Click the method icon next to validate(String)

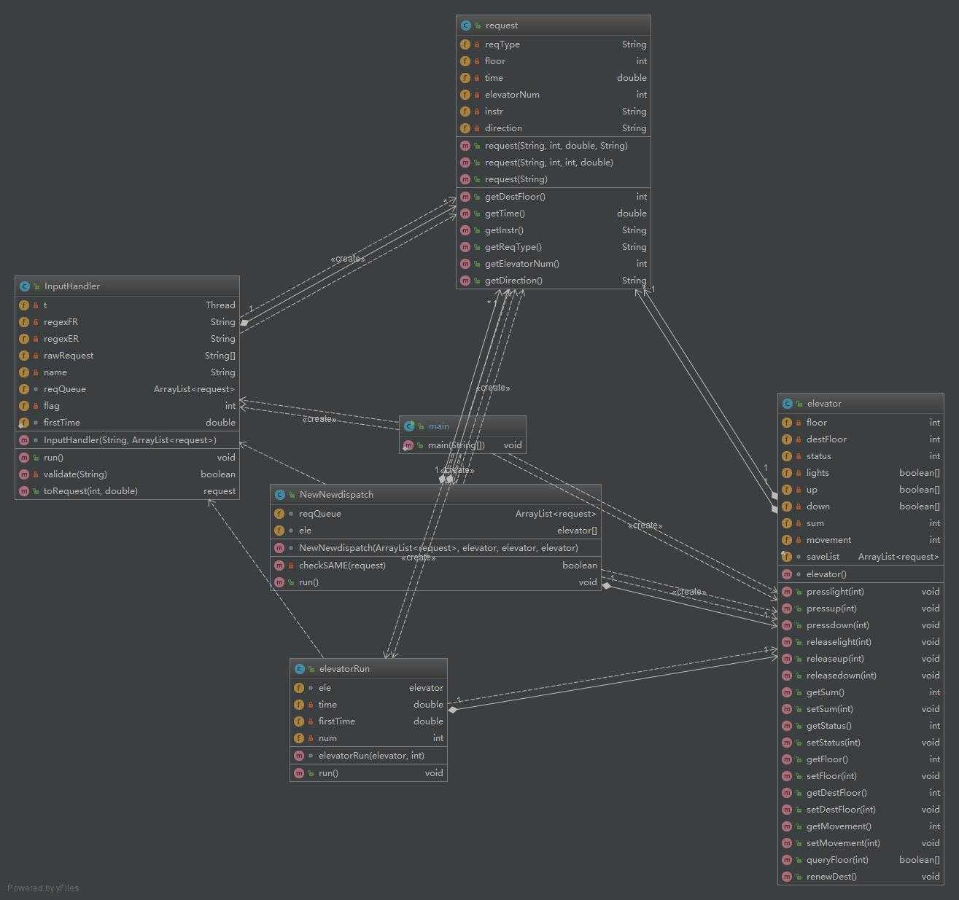coord(24,474)
